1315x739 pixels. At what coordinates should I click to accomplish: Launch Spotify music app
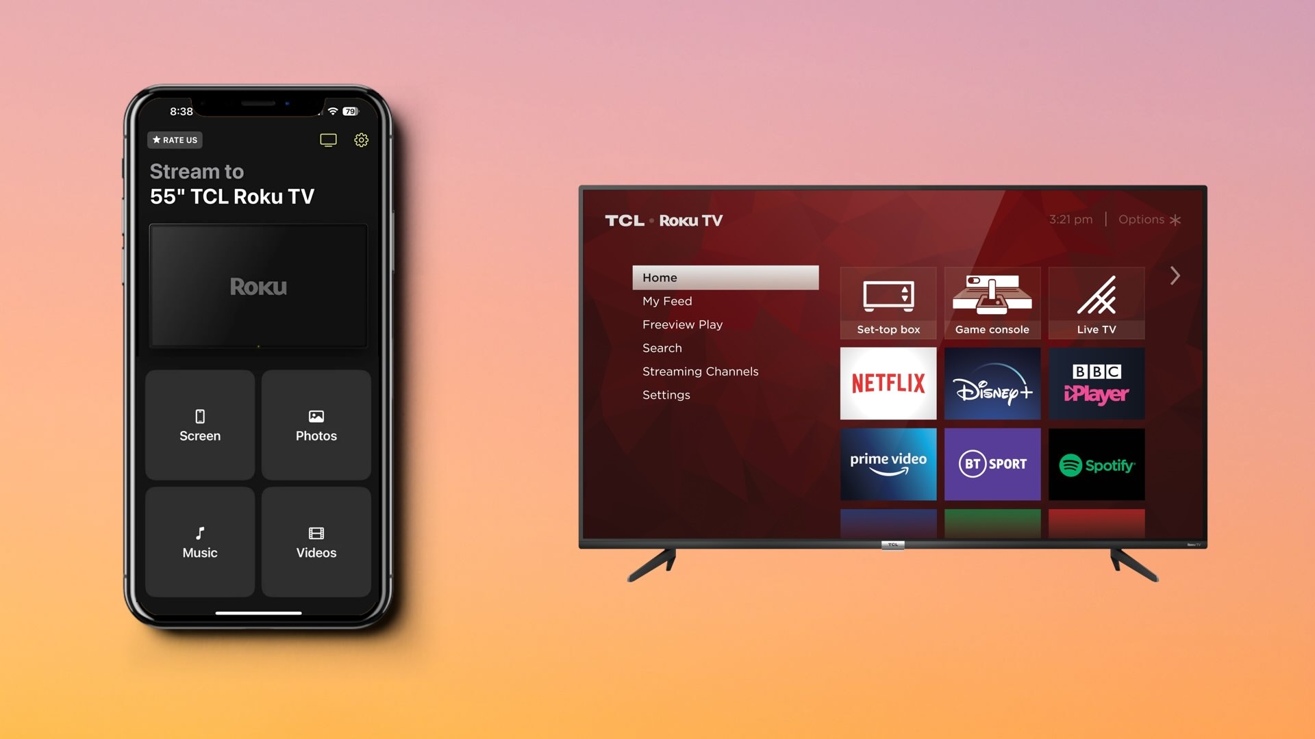[x=1097, y=465]
